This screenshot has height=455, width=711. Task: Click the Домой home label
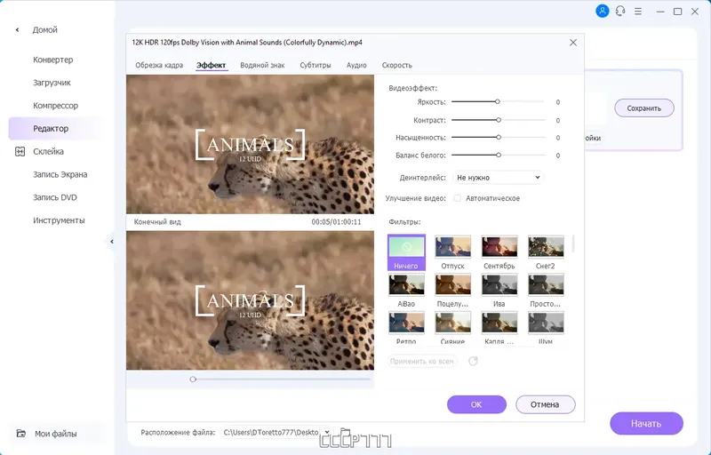pos(45,30)
